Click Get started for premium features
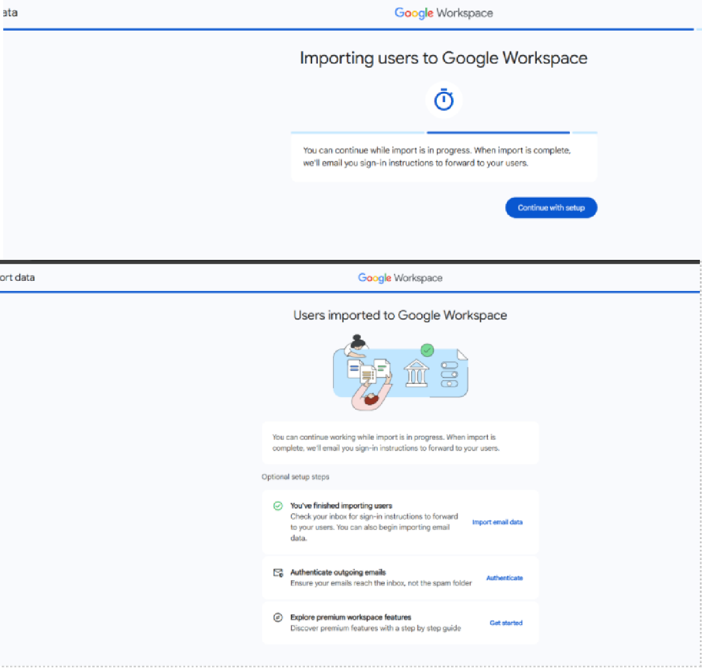The image size is (702, 669). (506, 623)
